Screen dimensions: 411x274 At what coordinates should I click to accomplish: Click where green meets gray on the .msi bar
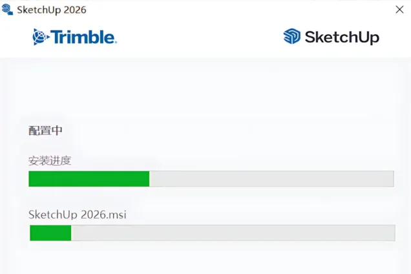[x=71, y=233]
